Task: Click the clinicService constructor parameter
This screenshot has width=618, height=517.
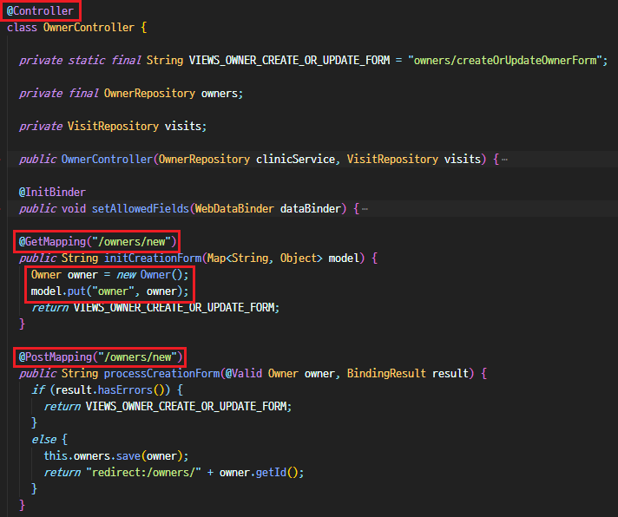Action: (x=296, y=160)
